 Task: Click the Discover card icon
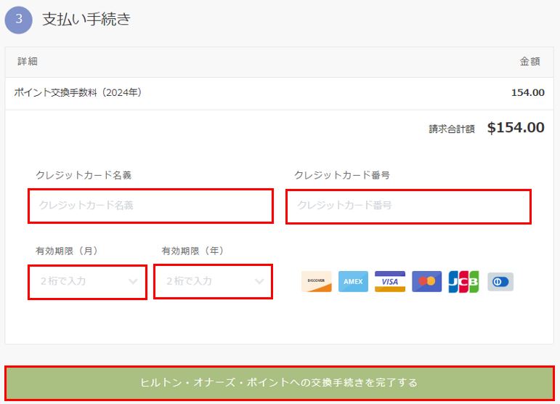click(317, 281)
